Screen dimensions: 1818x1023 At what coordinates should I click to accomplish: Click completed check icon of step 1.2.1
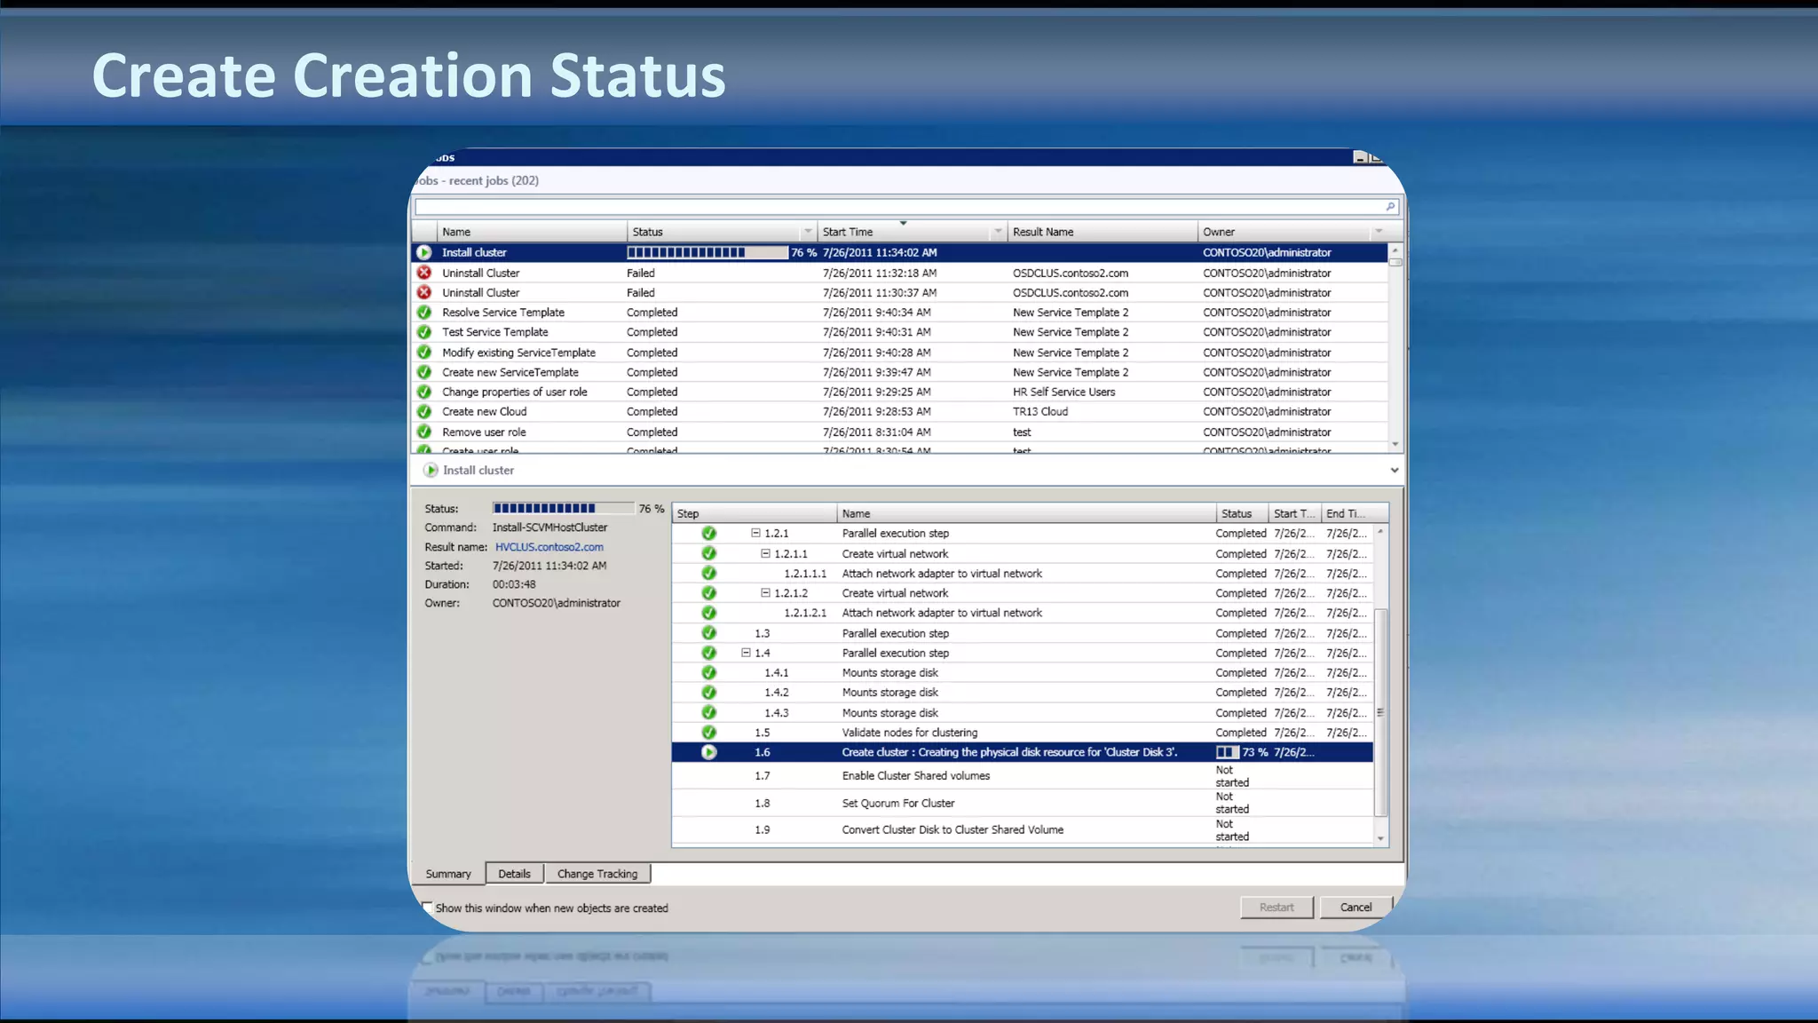pyautogui.click(x=708, y=534)
